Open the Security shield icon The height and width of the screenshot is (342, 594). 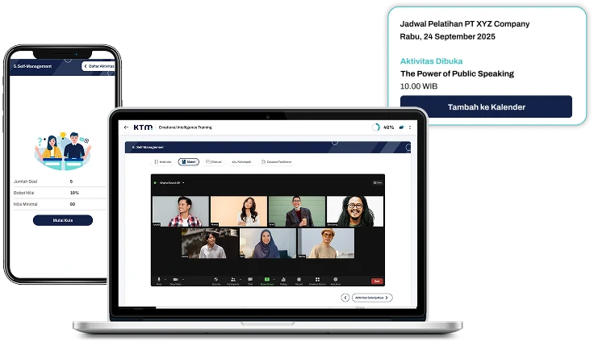[215, 279]
